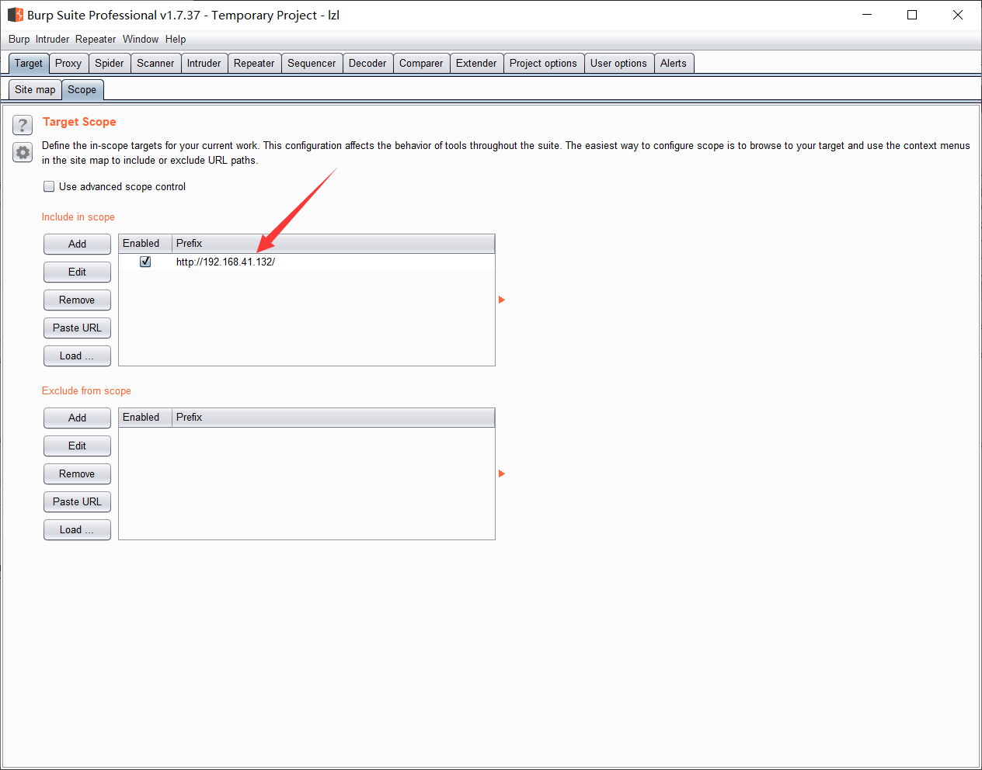Open the Alerts tab
The height and width of the screenshot is (770, 982).
pyautogui.click(x=673, y=63)
